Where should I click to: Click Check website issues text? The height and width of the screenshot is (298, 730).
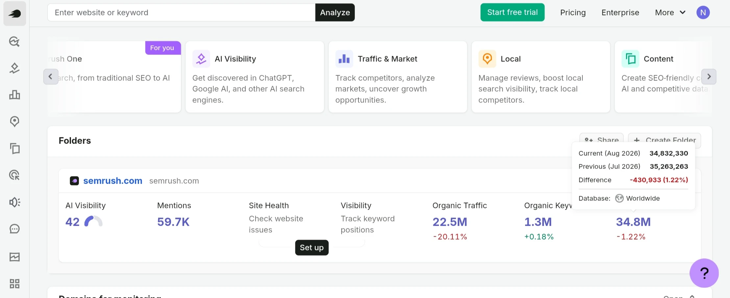276,224
